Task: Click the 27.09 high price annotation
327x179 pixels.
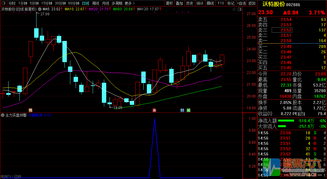Action: coord(45,14)
